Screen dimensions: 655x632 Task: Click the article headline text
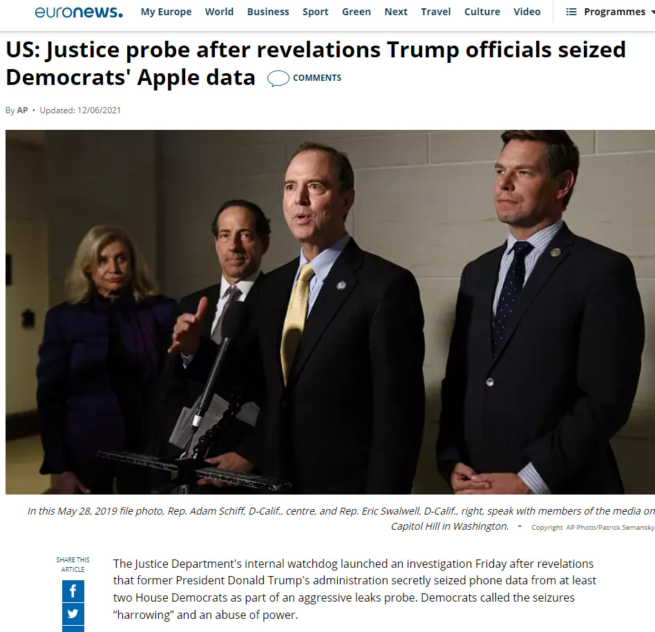click(316, 64)
